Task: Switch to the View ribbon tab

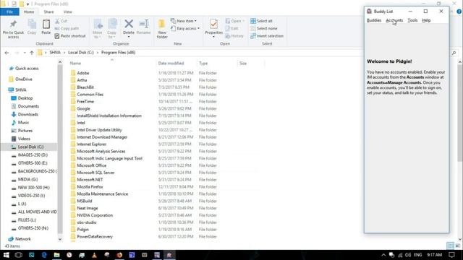Action: click(67, 12)
